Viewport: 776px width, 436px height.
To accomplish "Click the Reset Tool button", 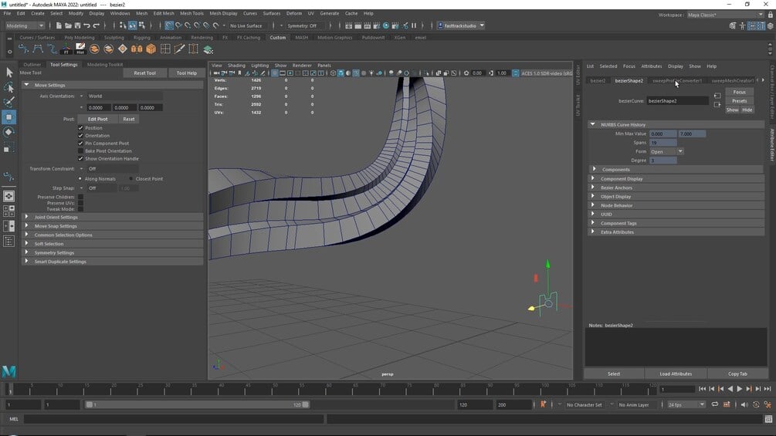I will [x=144, y=73].
